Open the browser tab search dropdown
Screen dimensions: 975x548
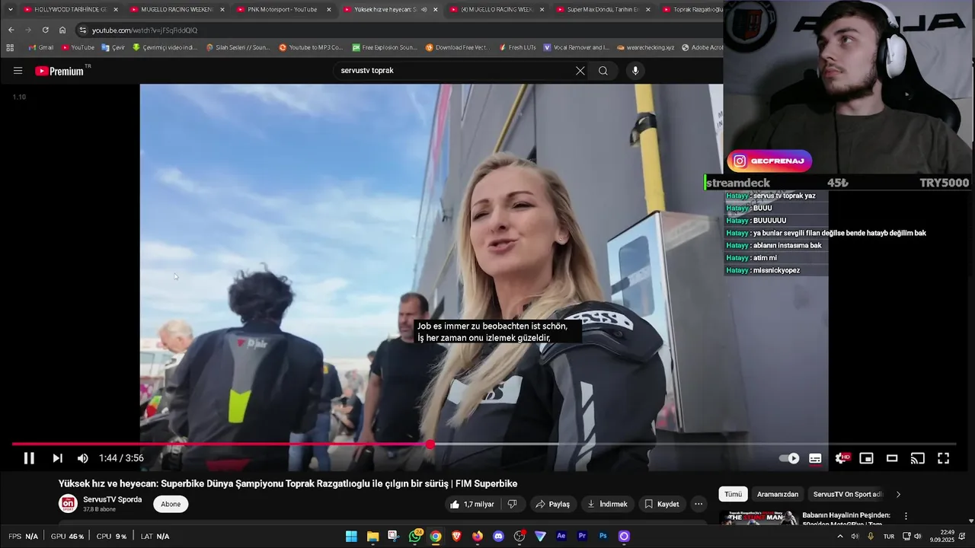10,9
